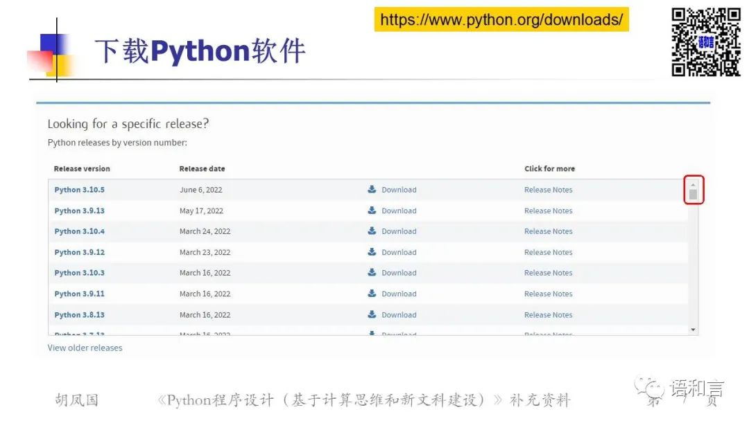View Release Notes for Python 3.10.3
Screen dimensions: 749x421
click(549, 273)
